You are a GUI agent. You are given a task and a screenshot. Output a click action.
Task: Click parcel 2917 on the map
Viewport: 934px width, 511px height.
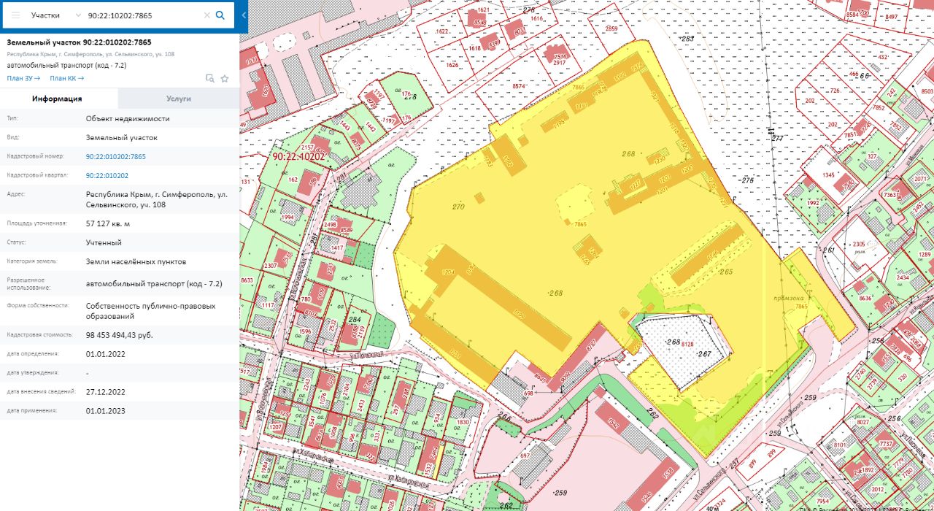(559, 64)
